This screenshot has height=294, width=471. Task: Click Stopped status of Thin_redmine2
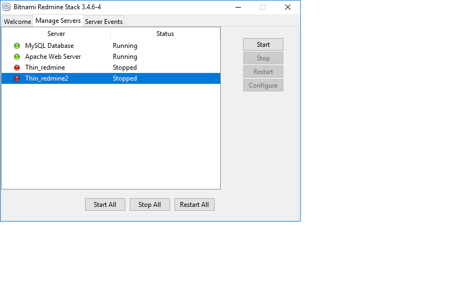pyautogui.click(x=125, y=78)
